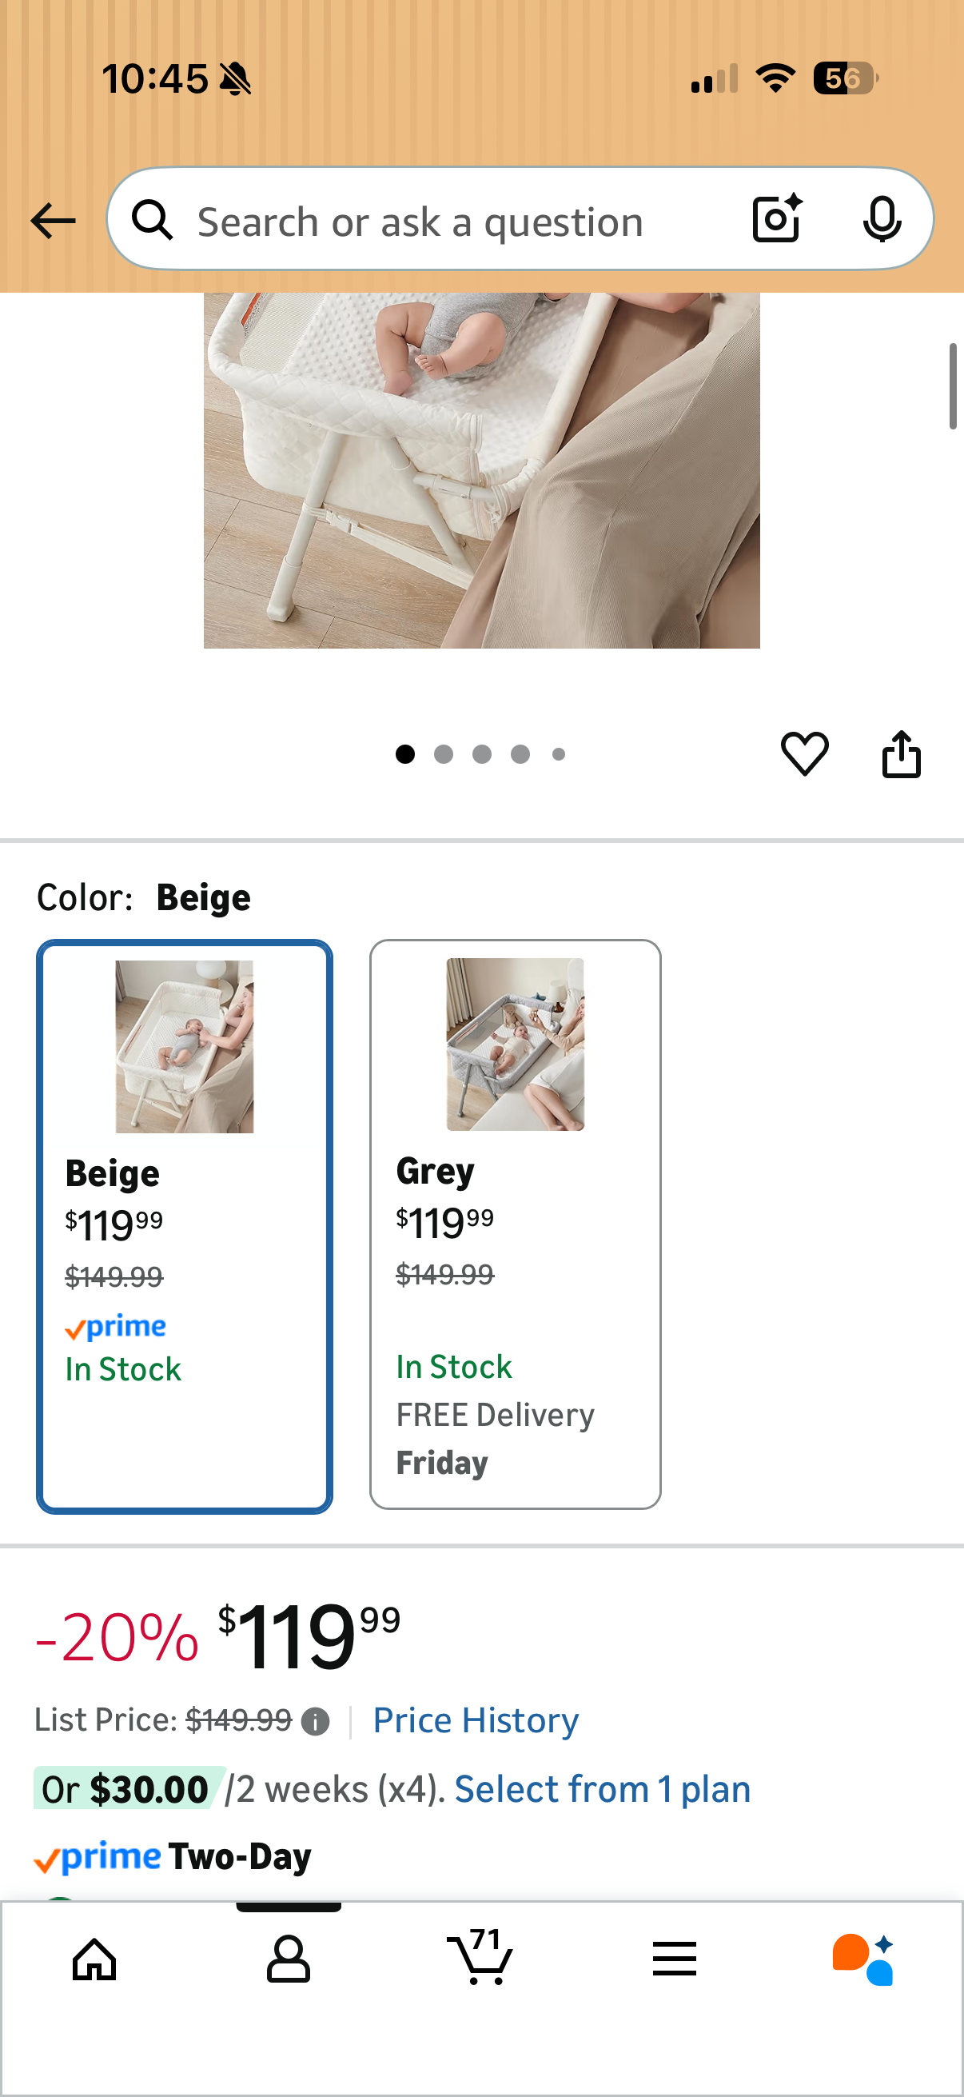Tap the list price info icon
The height and width of the screenshot is (2097, 964).
pyautogui.click(x=315, y=1721)
